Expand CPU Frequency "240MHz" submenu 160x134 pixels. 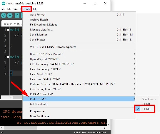[79, 64]
